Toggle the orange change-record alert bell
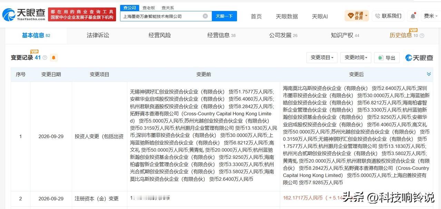 pyautogui.click(x=53, y=58)
